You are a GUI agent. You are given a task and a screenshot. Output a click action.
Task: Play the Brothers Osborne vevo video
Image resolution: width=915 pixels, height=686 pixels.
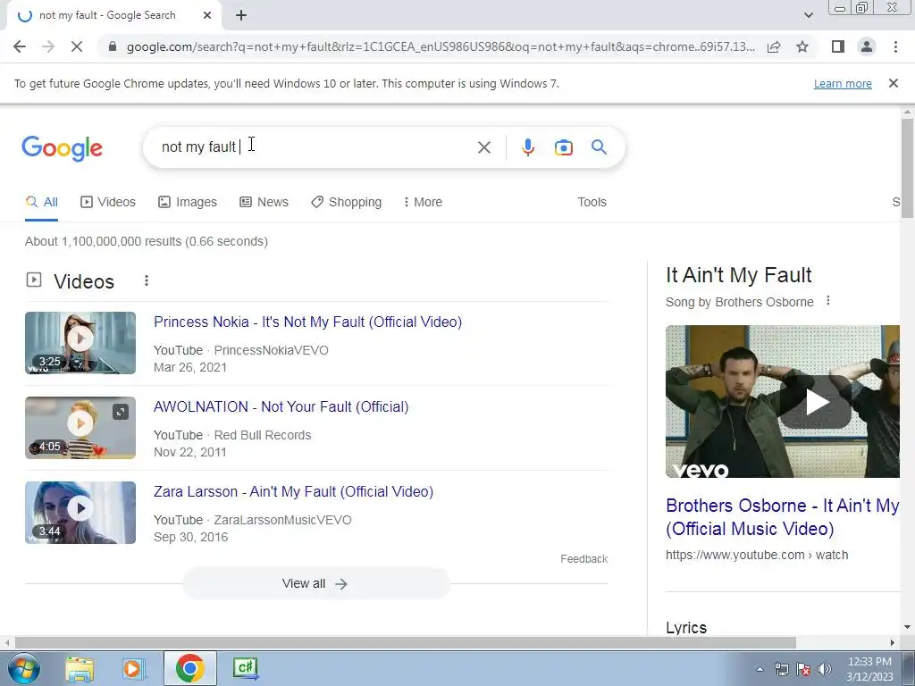(x=817, y=402)
